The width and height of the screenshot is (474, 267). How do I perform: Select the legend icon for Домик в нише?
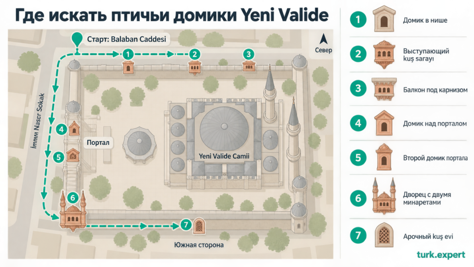(x=384, y=19)
